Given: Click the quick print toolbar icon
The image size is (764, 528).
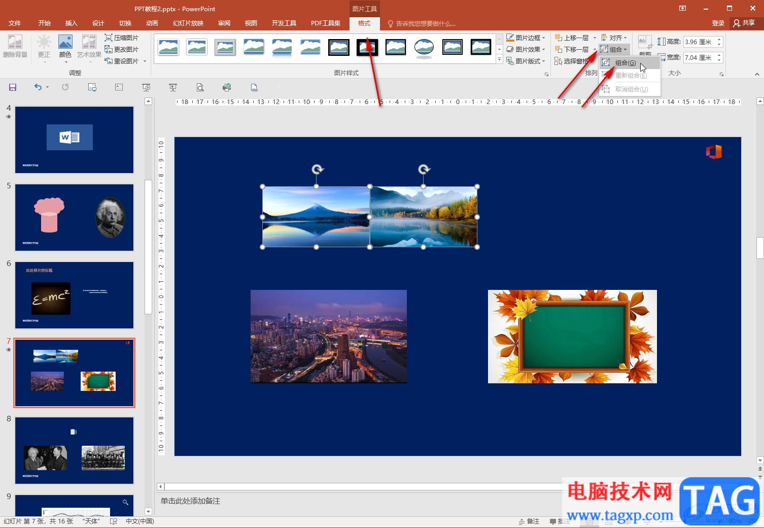Looking at the screenshot, I should (x=227, y=87).
